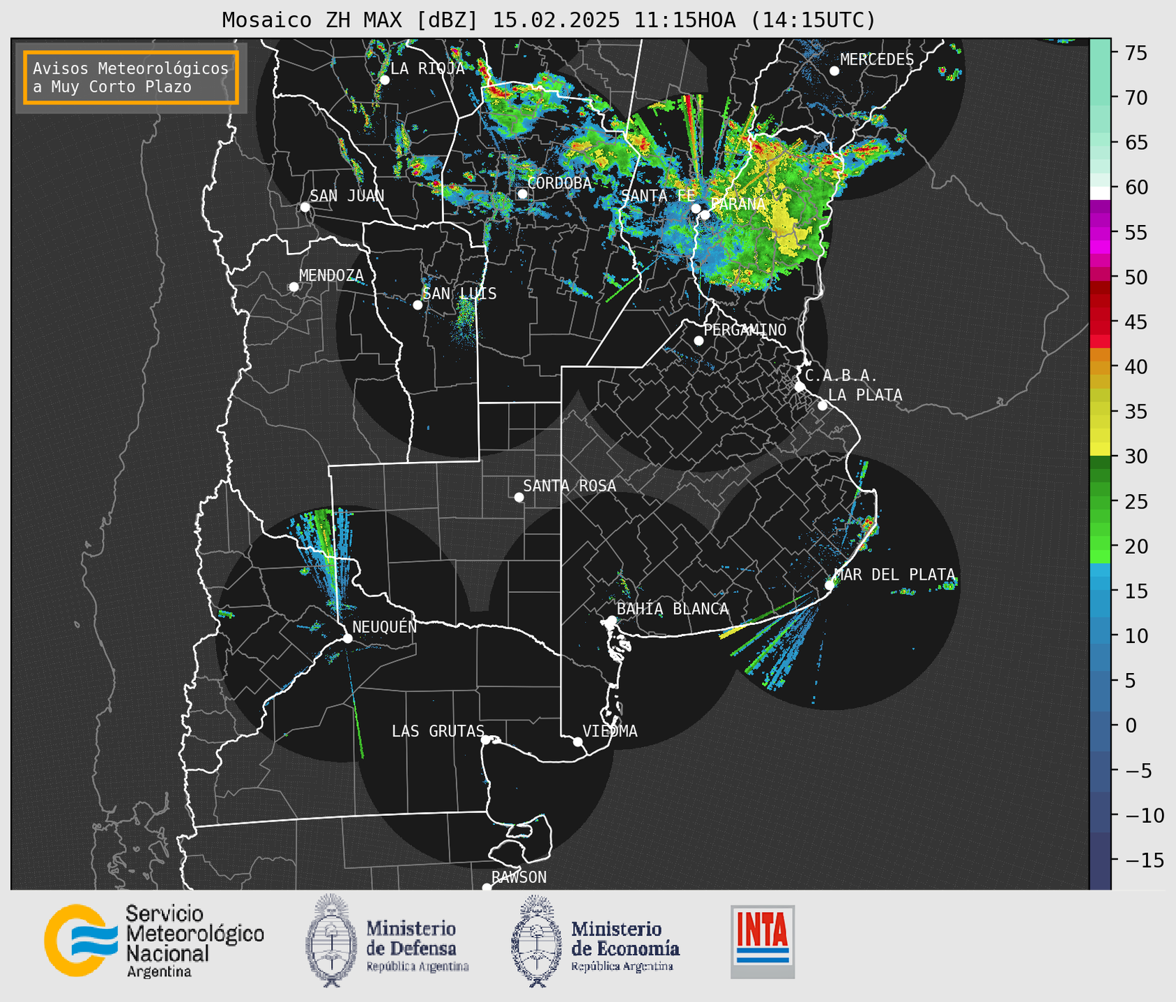This screenshot has height=1002, width=1176.
Task: Click the white dot marking La Rioja
Action: pos(384,80)
